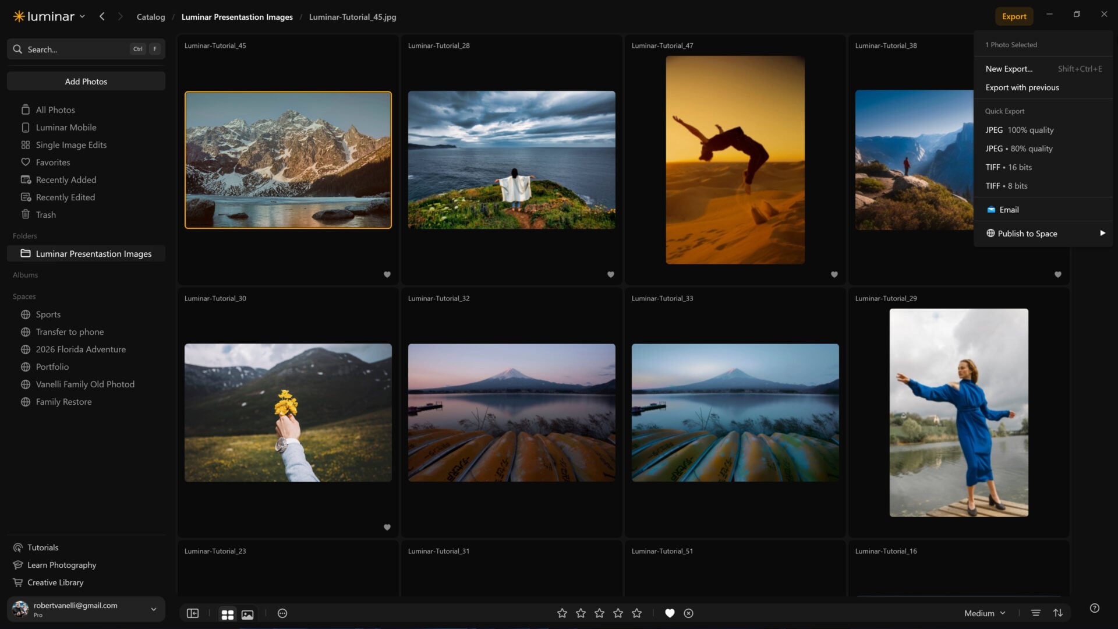Open the Creative Library
Image resolution: width=1118 pixels, height=629 pixels.
click(48, 582)
